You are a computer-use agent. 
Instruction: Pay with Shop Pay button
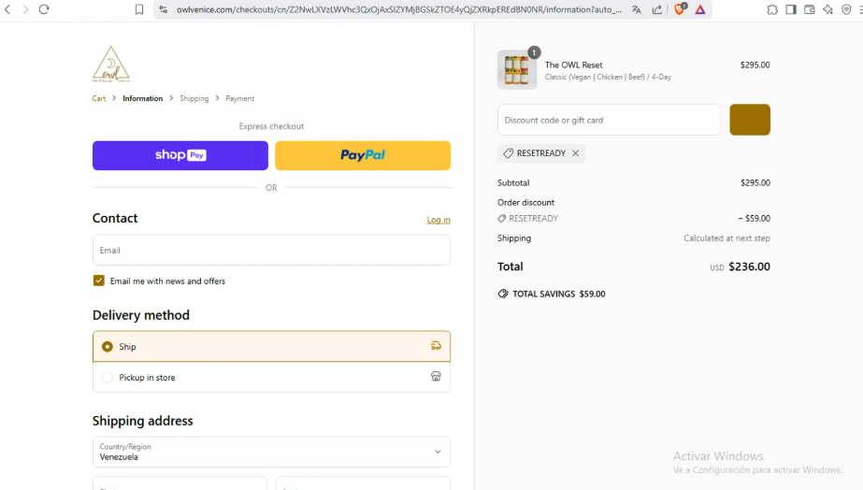coord(180,155)
